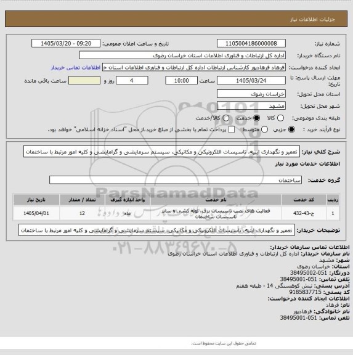The width and height of the screenshot is (353, 355).
Task: Click the تعداد / مقدار column header
Action: [82, 200]
